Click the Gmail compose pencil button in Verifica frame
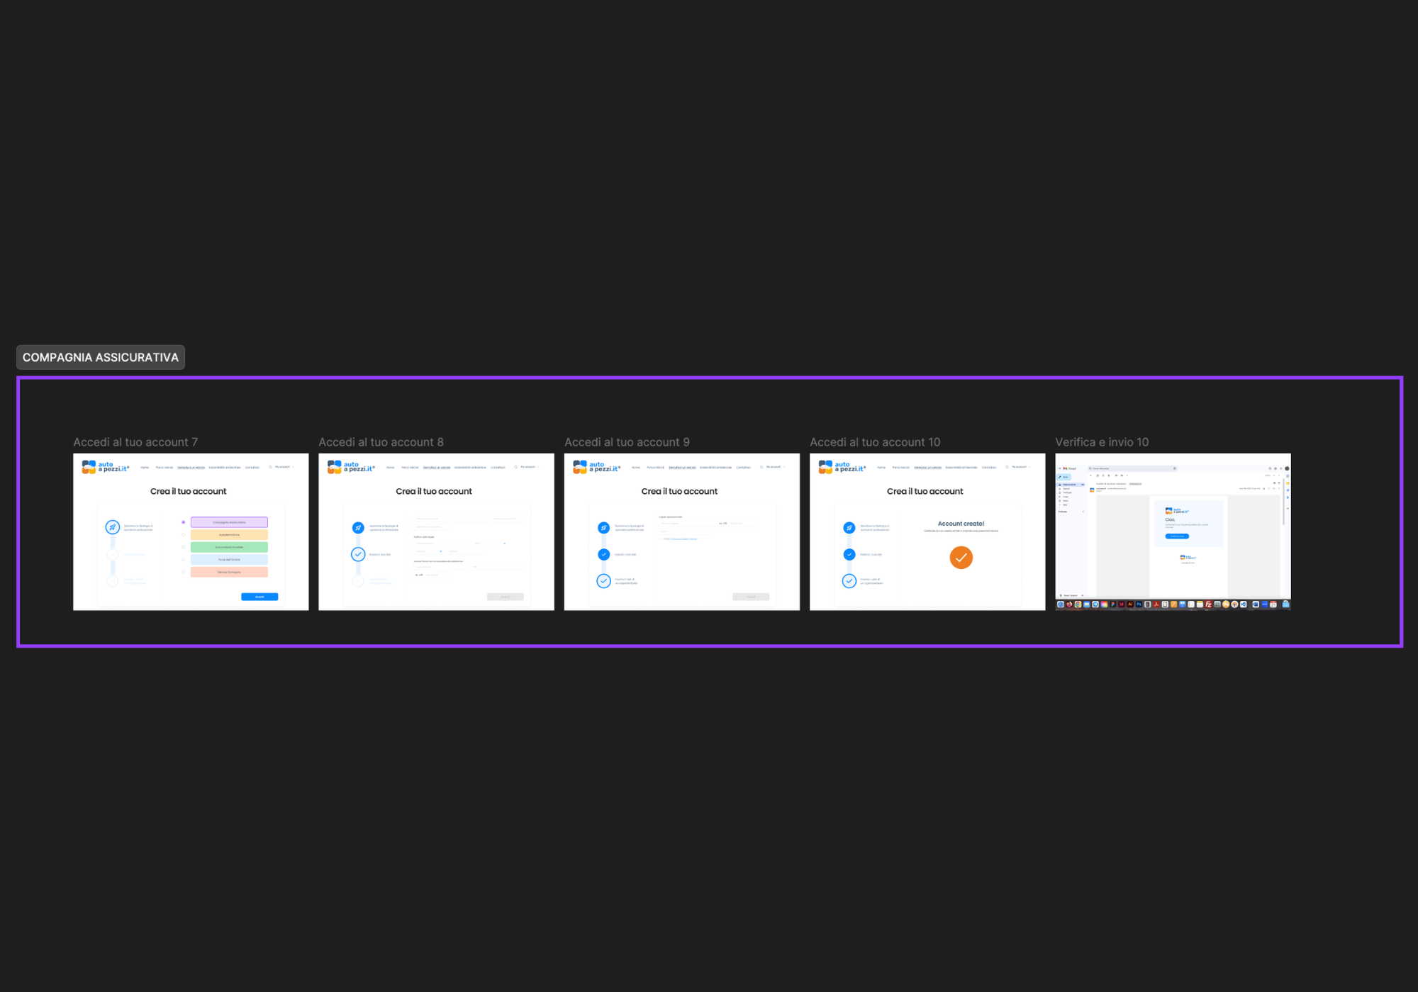 pyautogui.click(x=1064, y=477)
